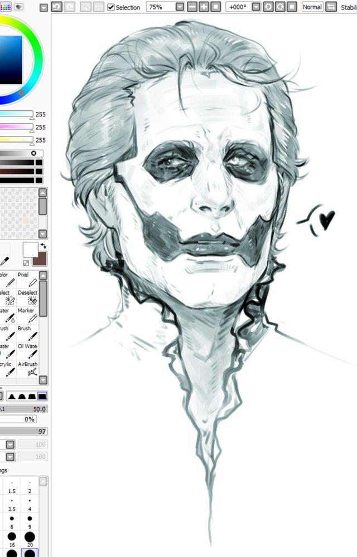The image size is (357, 557).
Task: Adjust the density slider showing 97
Action: point(23,431)
